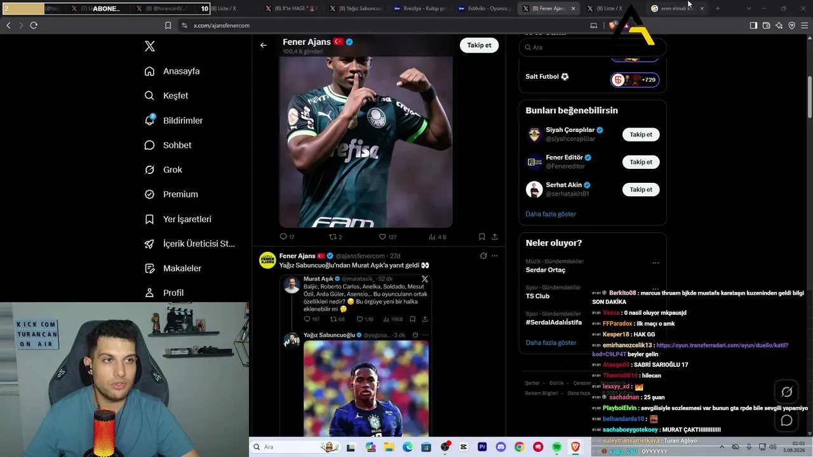Open the TS Club trend
Viewport: 813px width, 457px height.
(537, 296)
